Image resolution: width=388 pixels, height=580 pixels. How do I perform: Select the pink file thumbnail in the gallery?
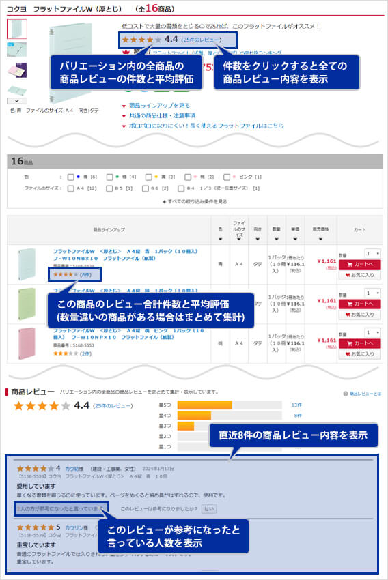17,70
